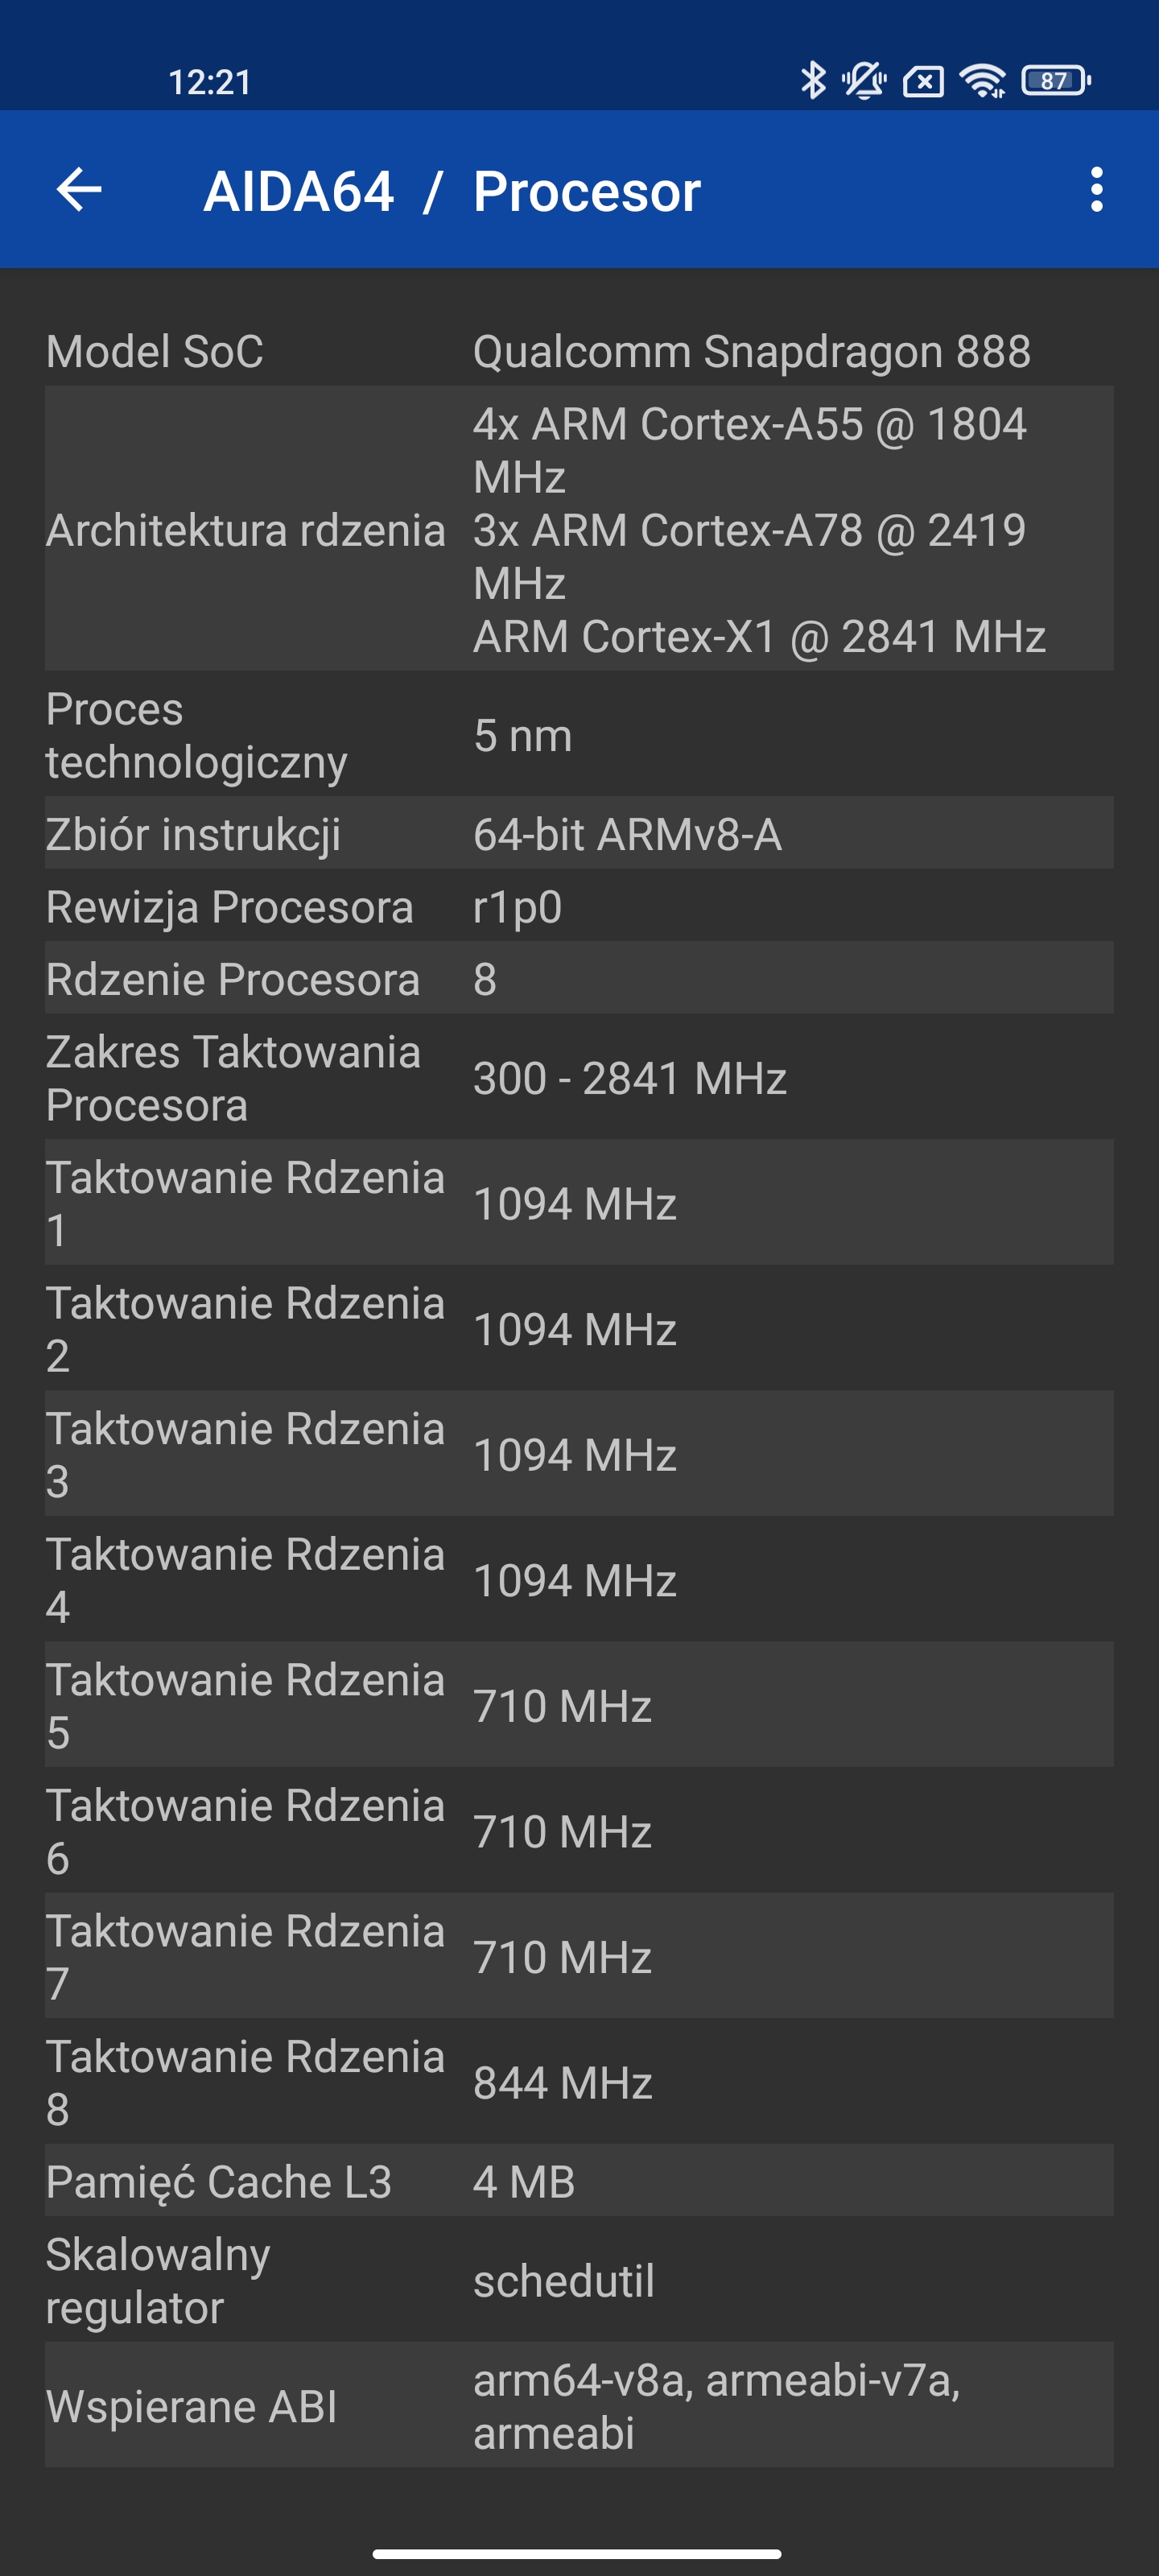
Task: Tap the battery level indicator
Action: pyautogui.click(x=1055, y=80)
